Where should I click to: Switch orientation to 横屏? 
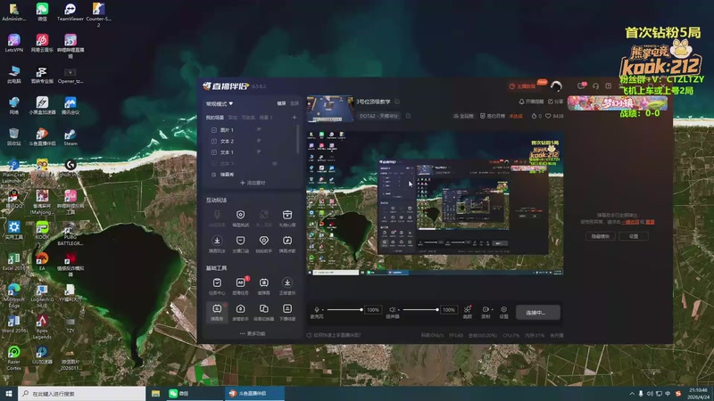click(x=281, y=103)
